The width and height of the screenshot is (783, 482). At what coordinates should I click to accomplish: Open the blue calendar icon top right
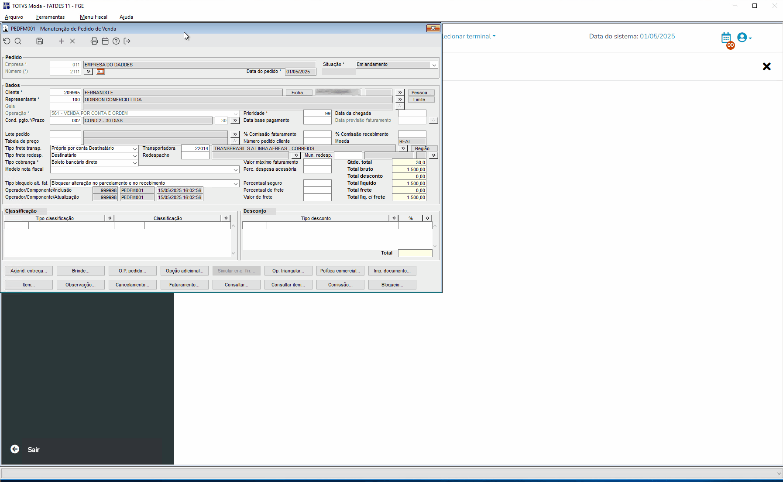[726, 38]
